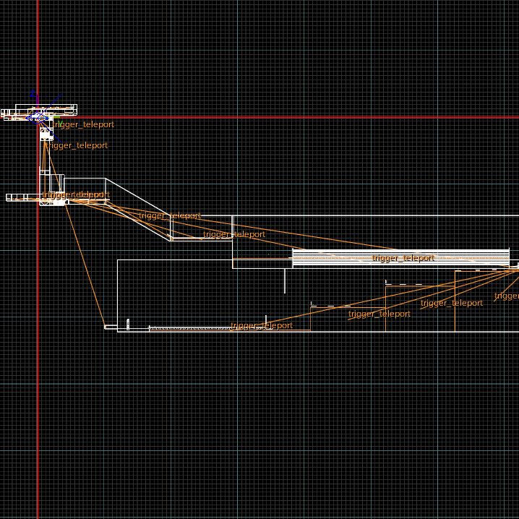Select the trigger_teleport label at the ramp's bottom

234,234
